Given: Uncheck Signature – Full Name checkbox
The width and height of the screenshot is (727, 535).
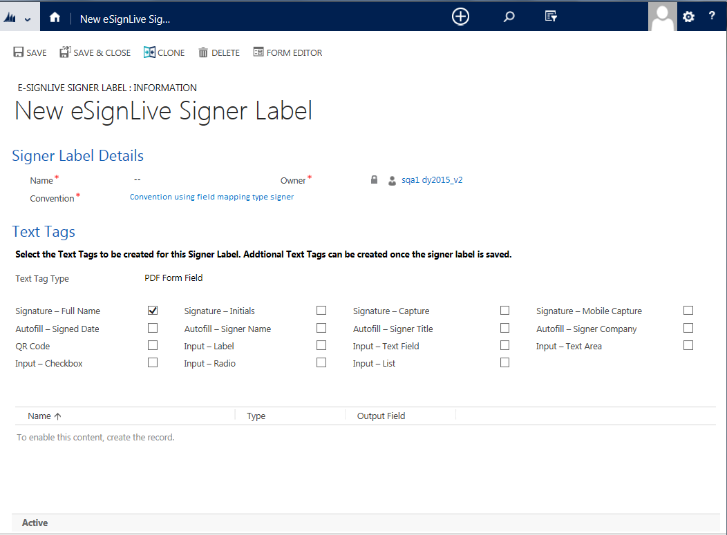Looking at the screenshot, I should click(153, 311).
